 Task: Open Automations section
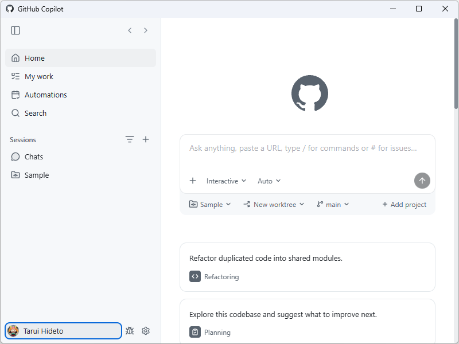[x=80, y=95]
